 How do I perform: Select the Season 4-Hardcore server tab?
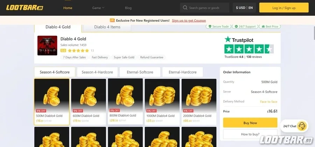click(97, 72)
